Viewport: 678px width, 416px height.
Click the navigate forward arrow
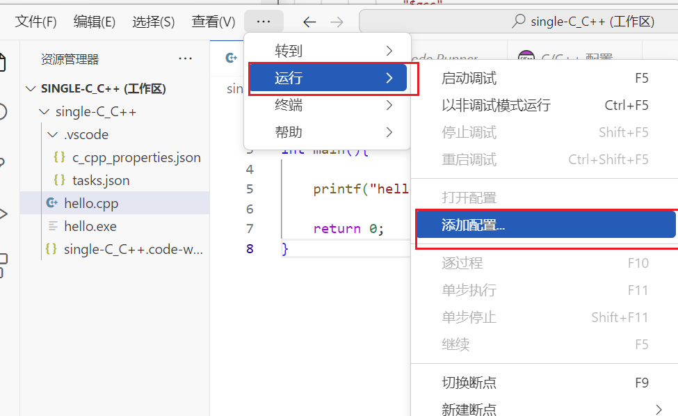point(337,22)
